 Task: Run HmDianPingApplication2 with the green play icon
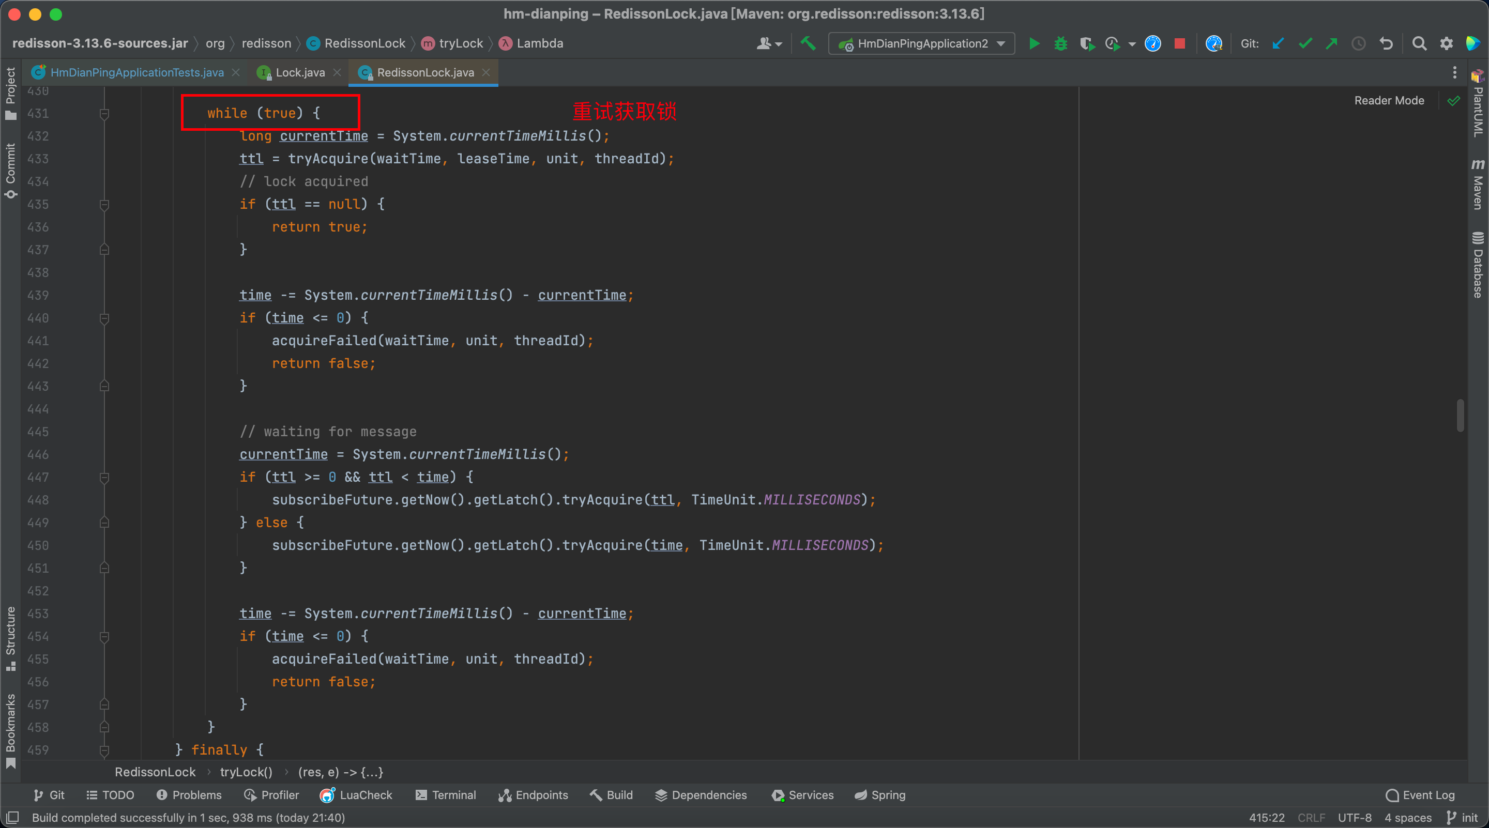[x=1034, y=43]
